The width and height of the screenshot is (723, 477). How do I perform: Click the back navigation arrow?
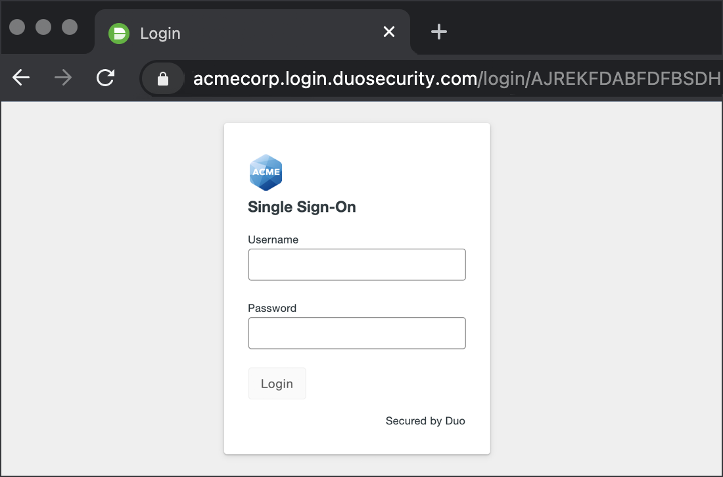coord(20,78)
